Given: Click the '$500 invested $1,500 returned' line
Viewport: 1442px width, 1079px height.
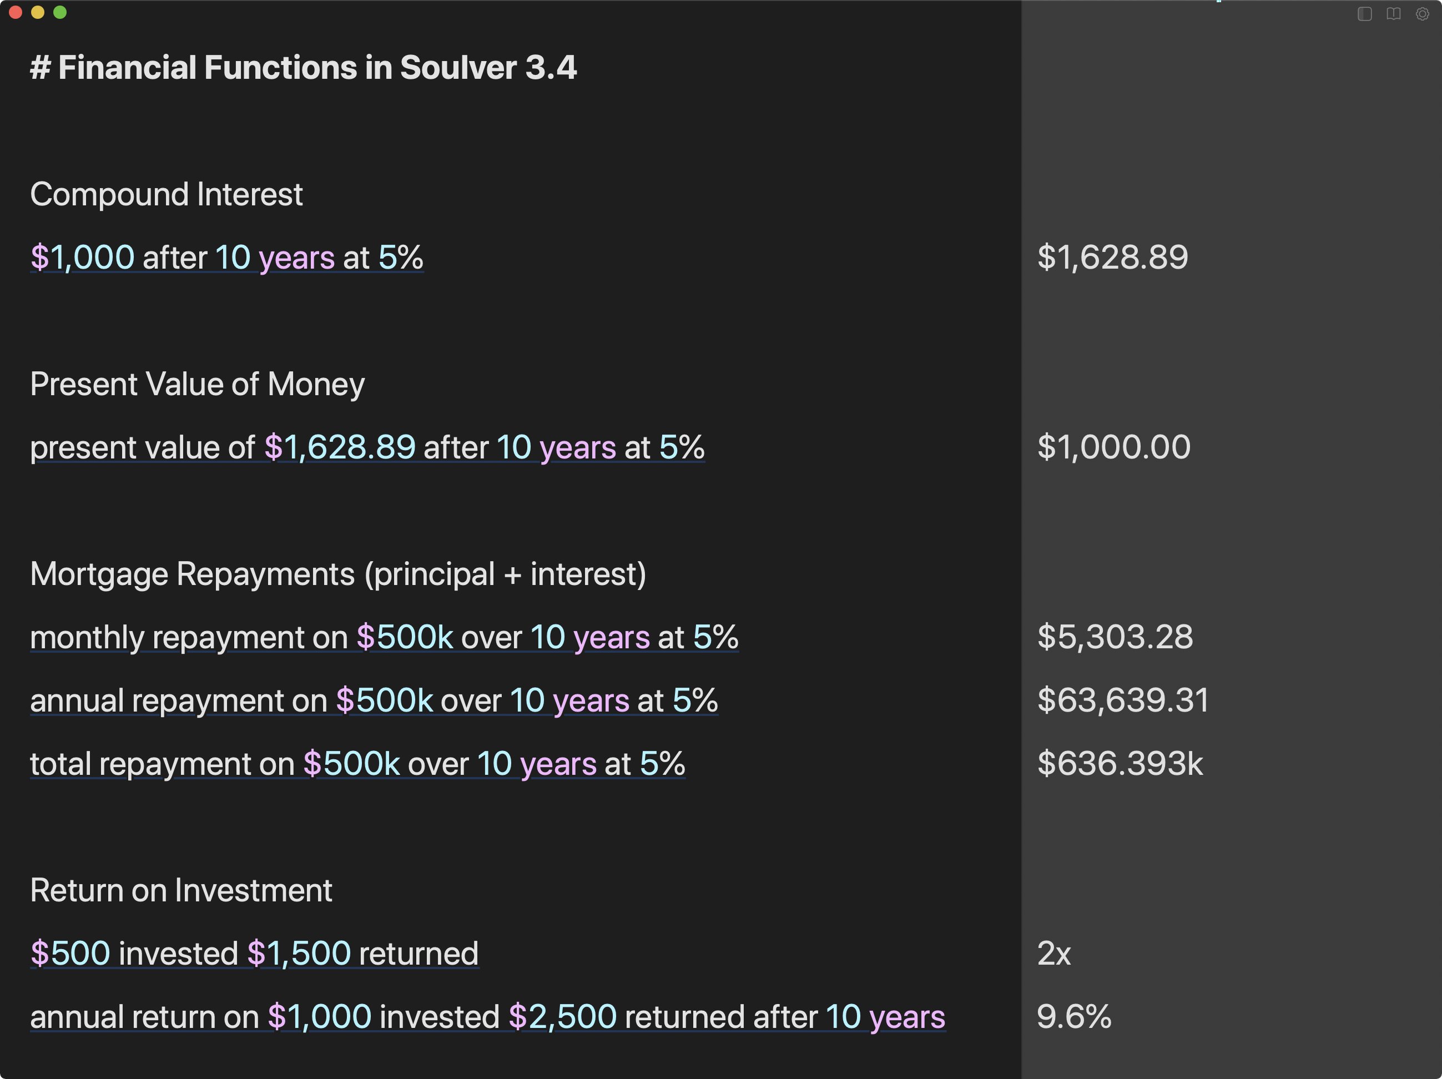Looking at the screenshot, I should click(x=255, y=954).
